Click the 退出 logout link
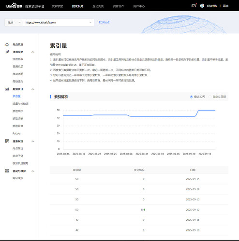The width and height of the screenshot is (239, 241). 225,6
